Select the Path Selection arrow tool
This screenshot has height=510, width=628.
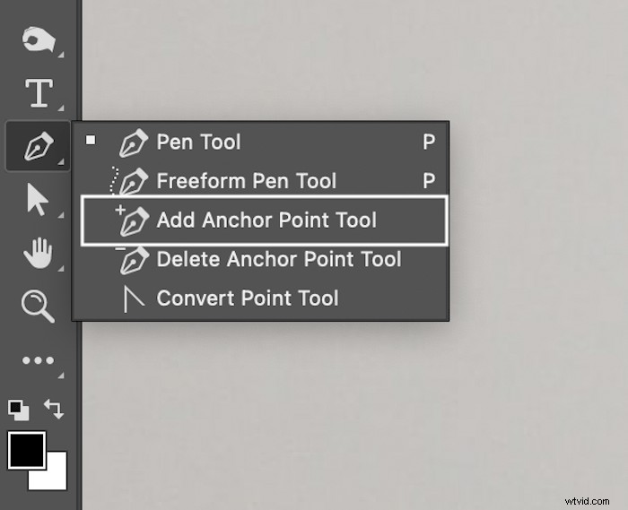pos(38,200)
